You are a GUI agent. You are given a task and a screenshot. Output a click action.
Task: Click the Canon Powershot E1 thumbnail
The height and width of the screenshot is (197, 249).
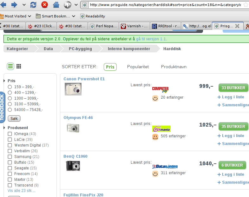73,89
